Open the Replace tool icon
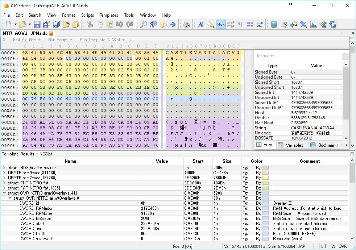Screen dimensions: 356x250 (x=153, y=24)
